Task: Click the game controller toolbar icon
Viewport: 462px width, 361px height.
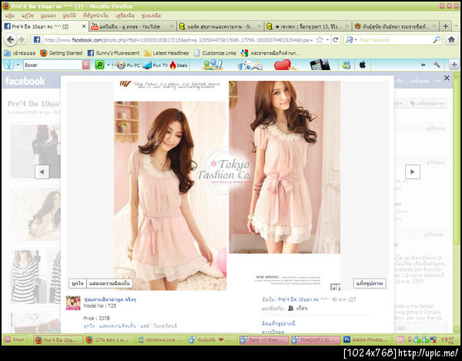Action: pyautogui.click(x=249, y=65)
